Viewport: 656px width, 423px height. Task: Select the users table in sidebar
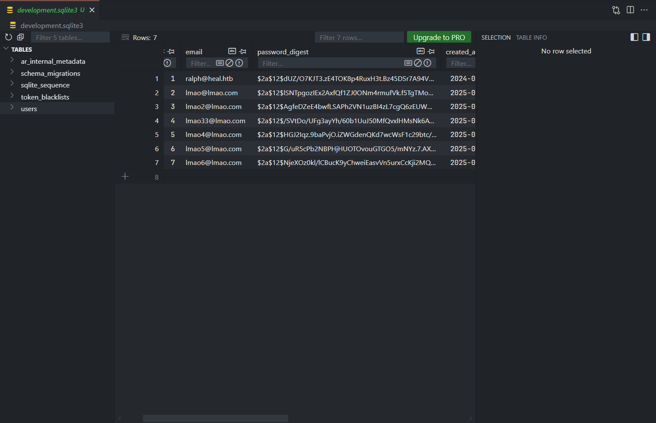point(57,109)
